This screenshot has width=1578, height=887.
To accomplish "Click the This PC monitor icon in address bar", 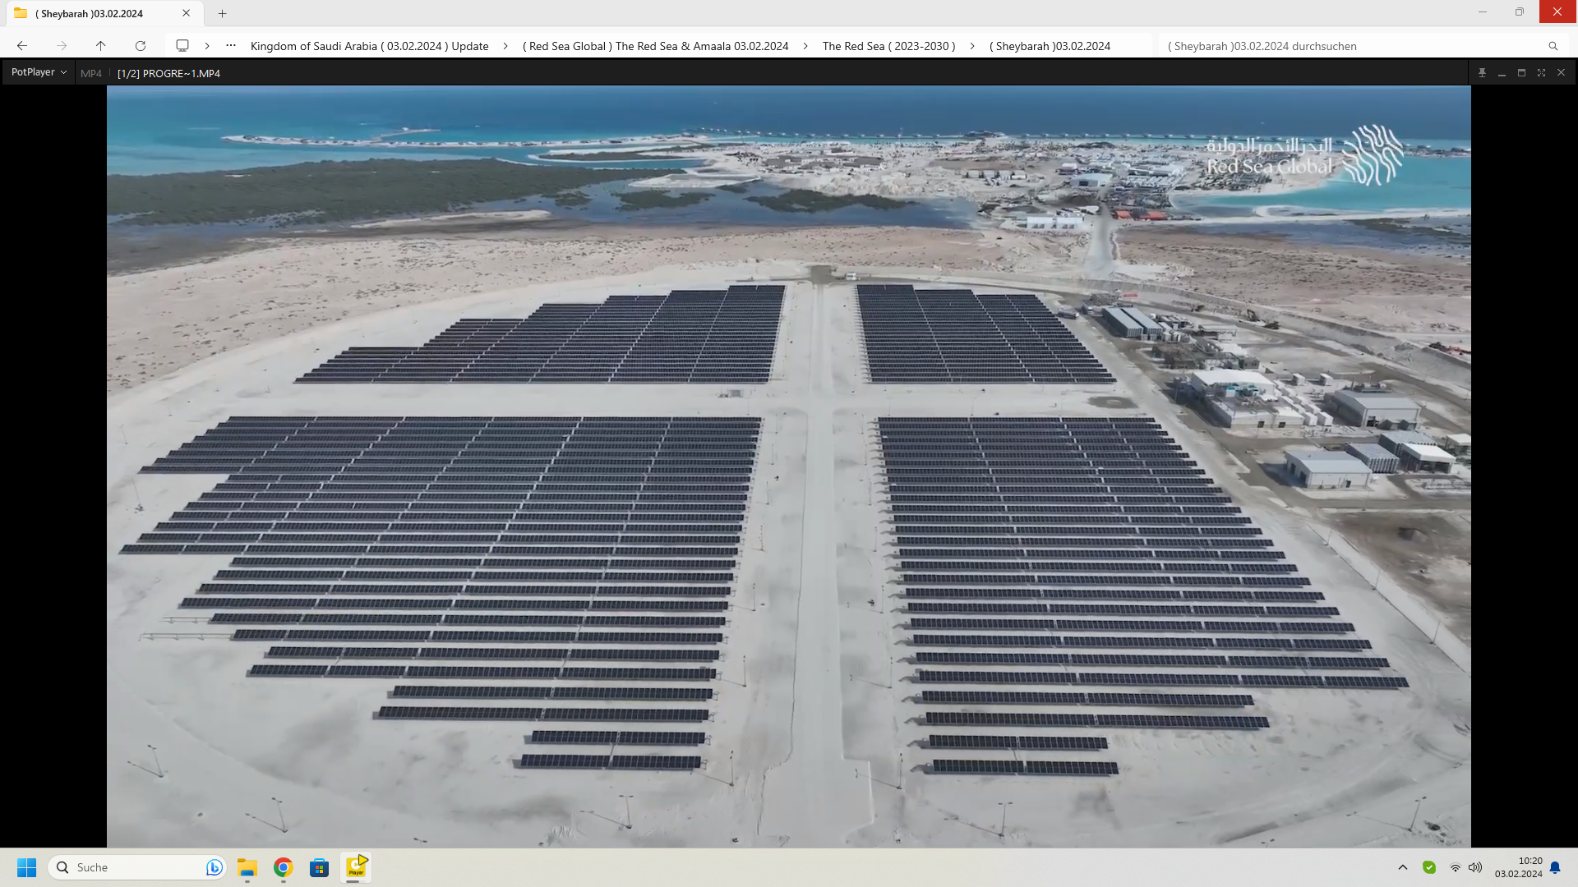I will [x=182, y=46].
